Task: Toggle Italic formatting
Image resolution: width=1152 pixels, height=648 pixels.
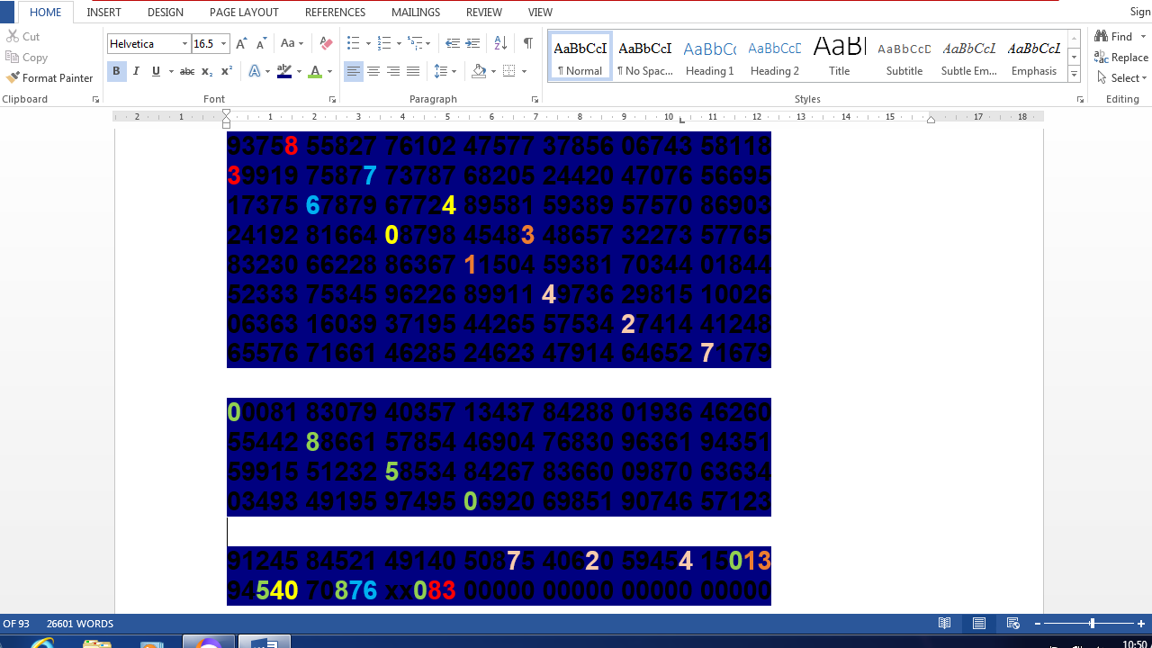Action: click(x=136, y=71)
